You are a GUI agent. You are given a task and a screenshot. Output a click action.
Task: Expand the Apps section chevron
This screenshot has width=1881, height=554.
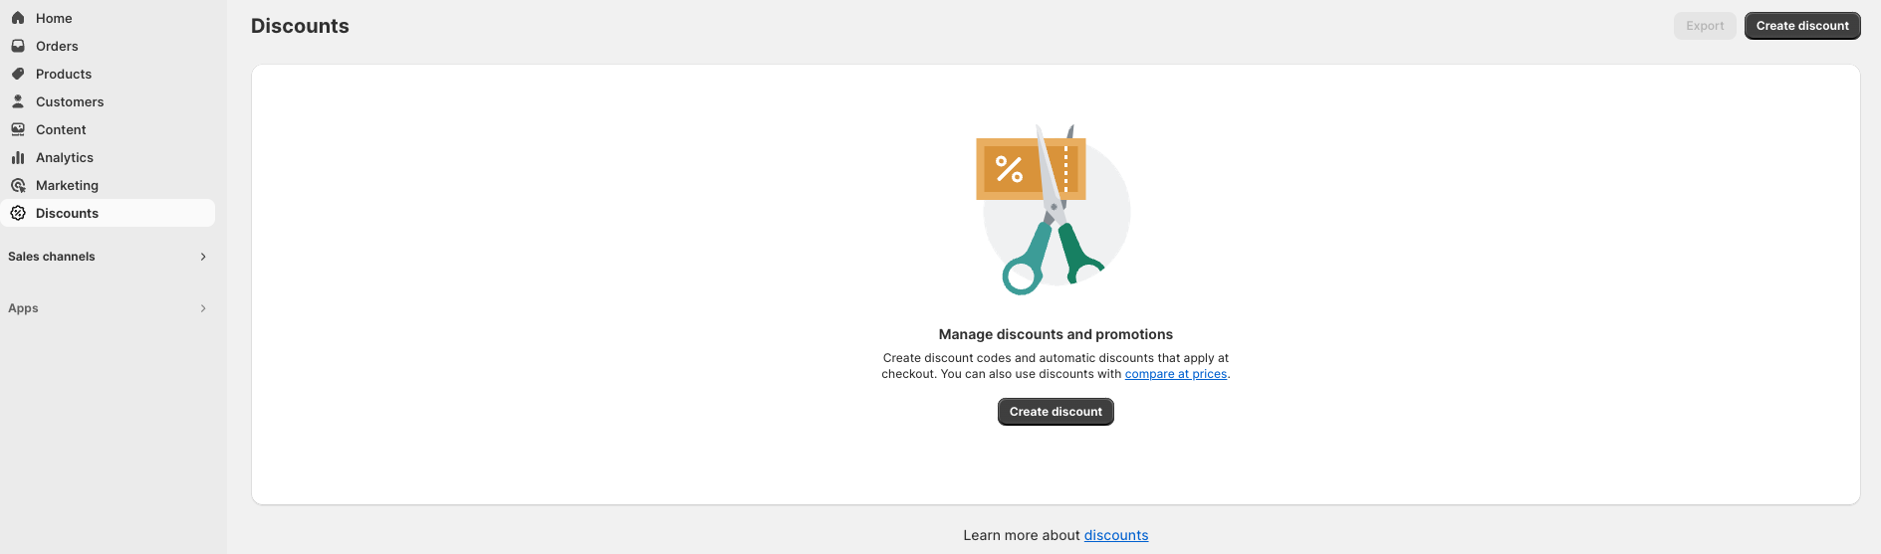pyautogui.click(x=203, y=308)
